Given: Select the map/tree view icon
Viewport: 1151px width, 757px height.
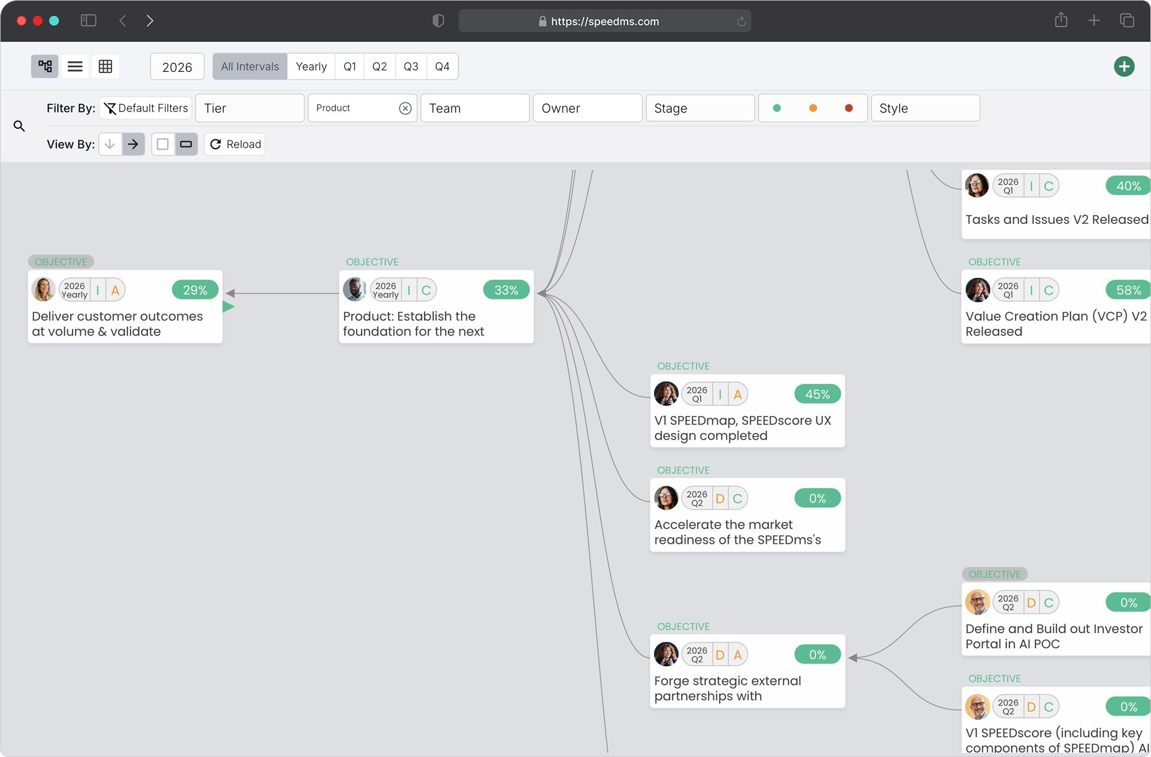Looking at the screenshot, I should pos(44,66).
